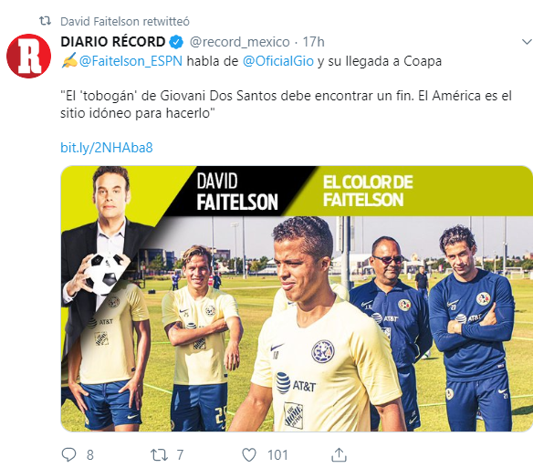This screenshot has height=468, width=533.
Task: Click the @record_mexico handle
Action: pos(239,42)
